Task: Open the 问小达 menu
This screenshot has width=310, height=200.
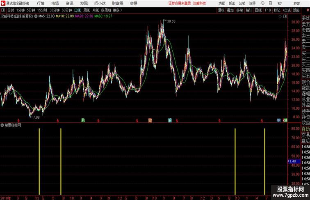Action: (100, 3)
